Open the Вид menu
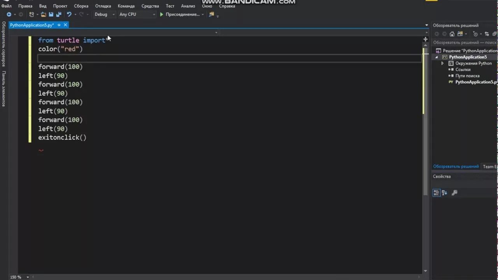The width and height of the screenshot is (498, 280). point(43,6)
